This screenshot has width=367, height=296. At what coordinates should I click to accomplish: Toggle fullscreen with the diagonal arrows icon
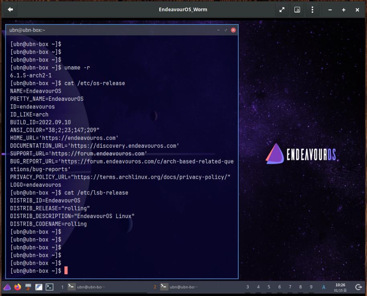click(282, 10)
